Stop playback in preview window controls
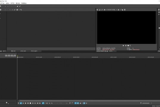The image size is (160, 107). tap(128, 45)
